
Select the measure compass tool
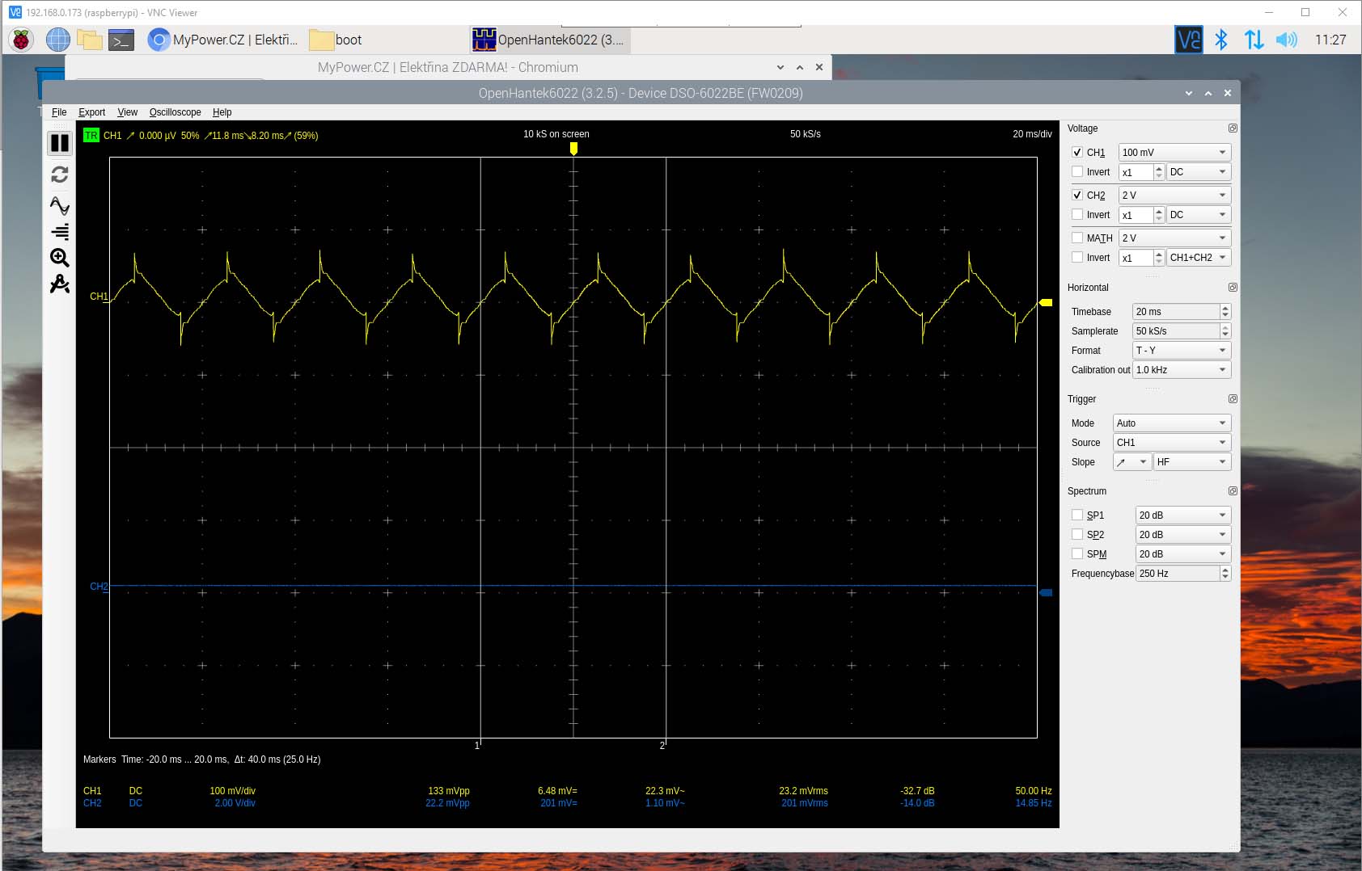[x=60, y=284]
